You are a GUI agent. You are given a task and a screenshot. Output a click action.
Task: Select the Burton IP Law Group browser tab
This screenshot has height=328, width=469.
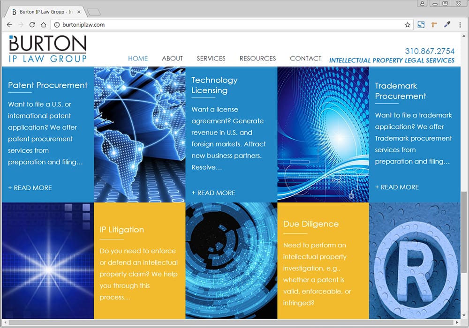(x=46, y=12)
